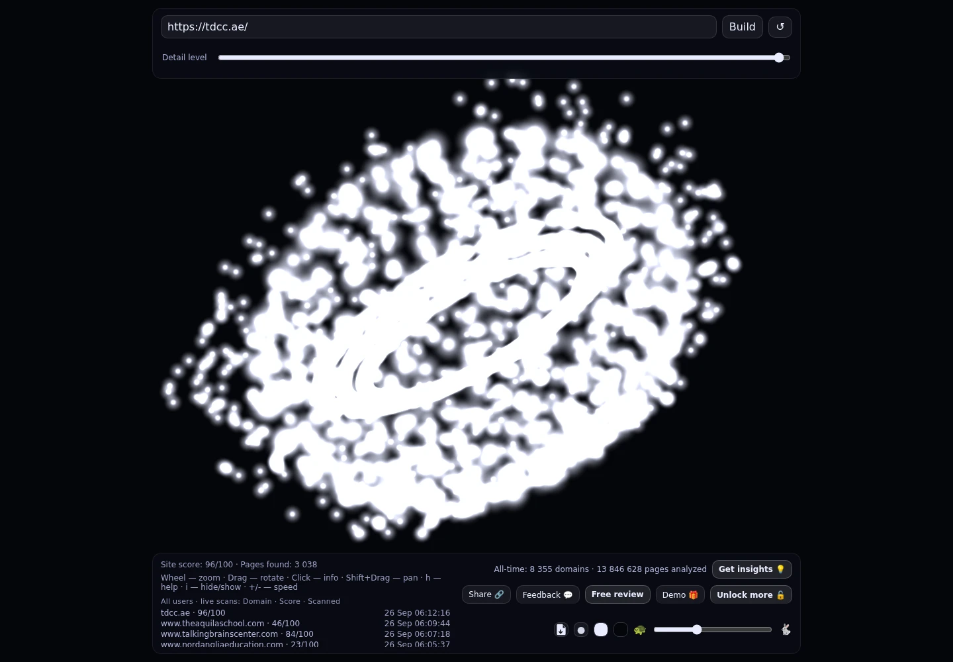Image resolution: width=953 pixels, height=662 pixels.
Task: Click the record dot button
Action: tap(581, 630)
